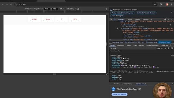Viewport: 174px width, 98px height.
Task: Toggle element state :hov button
Action: pos(159,48)
